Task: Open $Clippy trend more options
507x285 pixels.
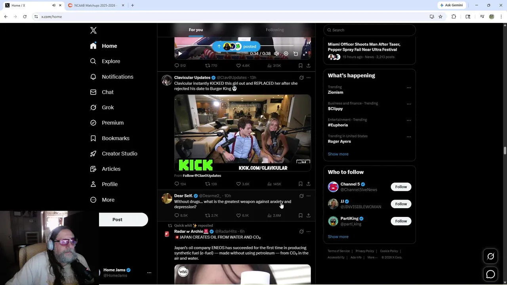Action: click(x=409, y=104)
